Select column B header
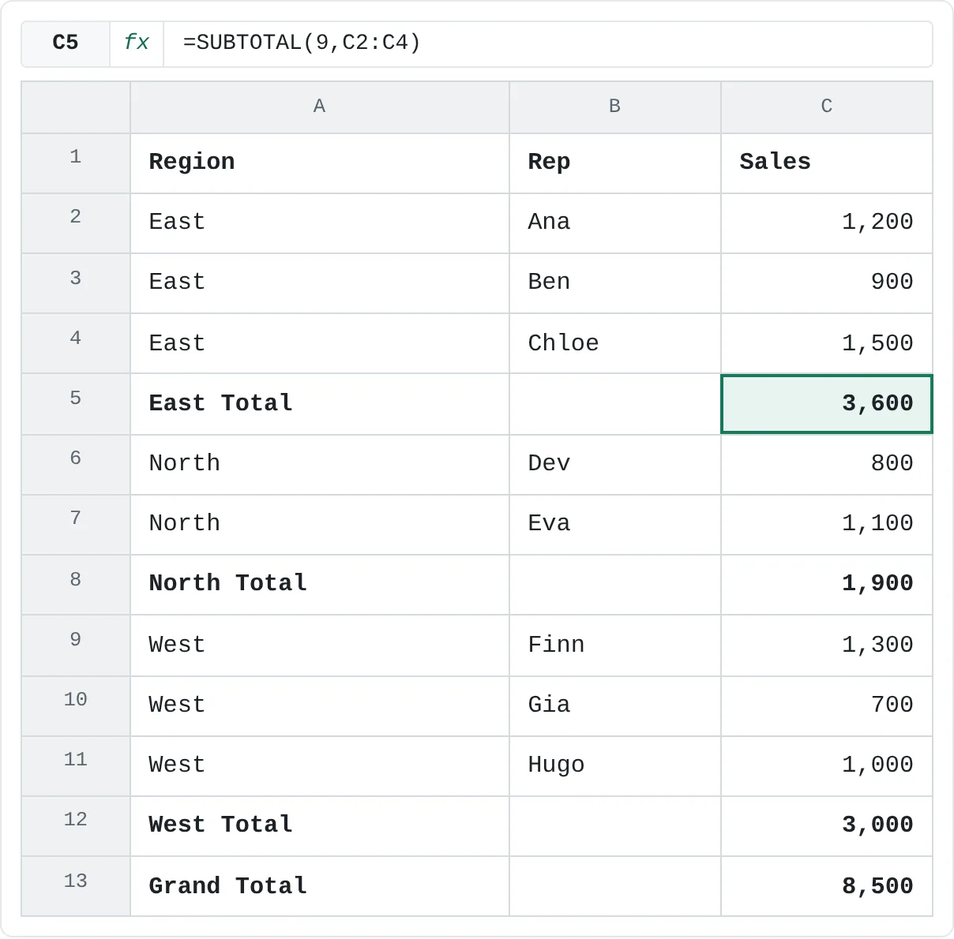Viewport: 954px width, 939px height. (615, 107)
